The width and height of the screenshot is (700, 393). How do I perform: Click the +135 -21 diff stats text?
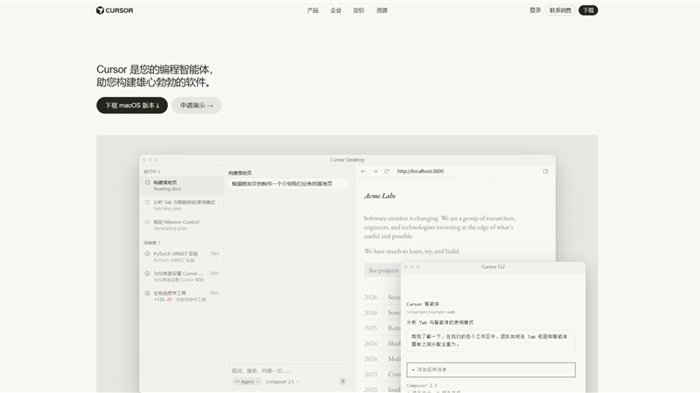tap(163, 300)
